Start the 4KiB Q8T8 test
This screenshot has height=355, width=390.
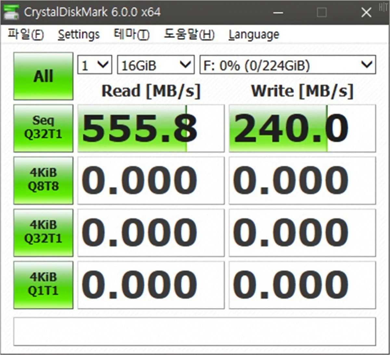coord(43,180)
